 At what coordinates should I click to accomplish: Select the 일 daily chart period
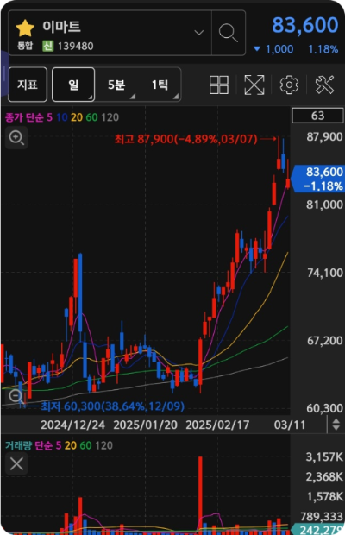(73, 85)
